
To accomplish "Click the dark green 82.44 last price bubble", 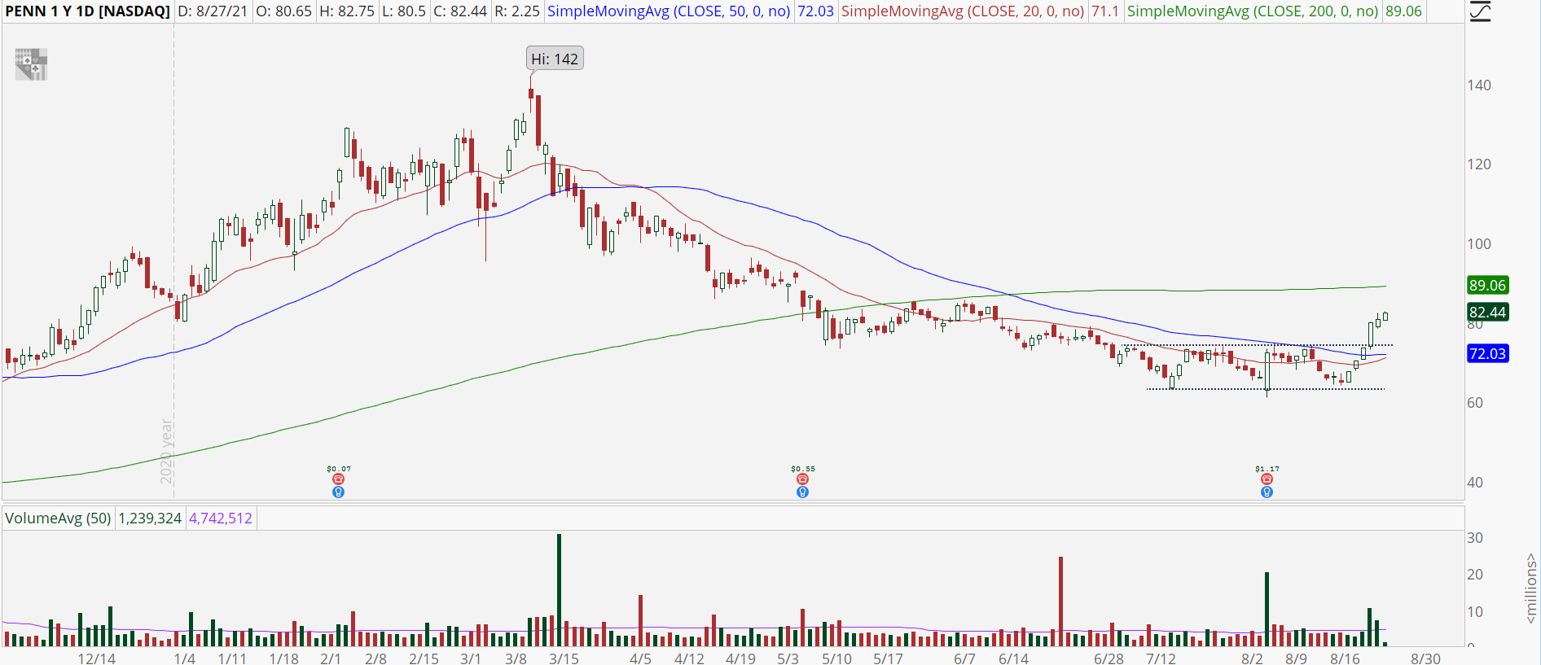I will pyautogui.click(x=1487, y=312).
